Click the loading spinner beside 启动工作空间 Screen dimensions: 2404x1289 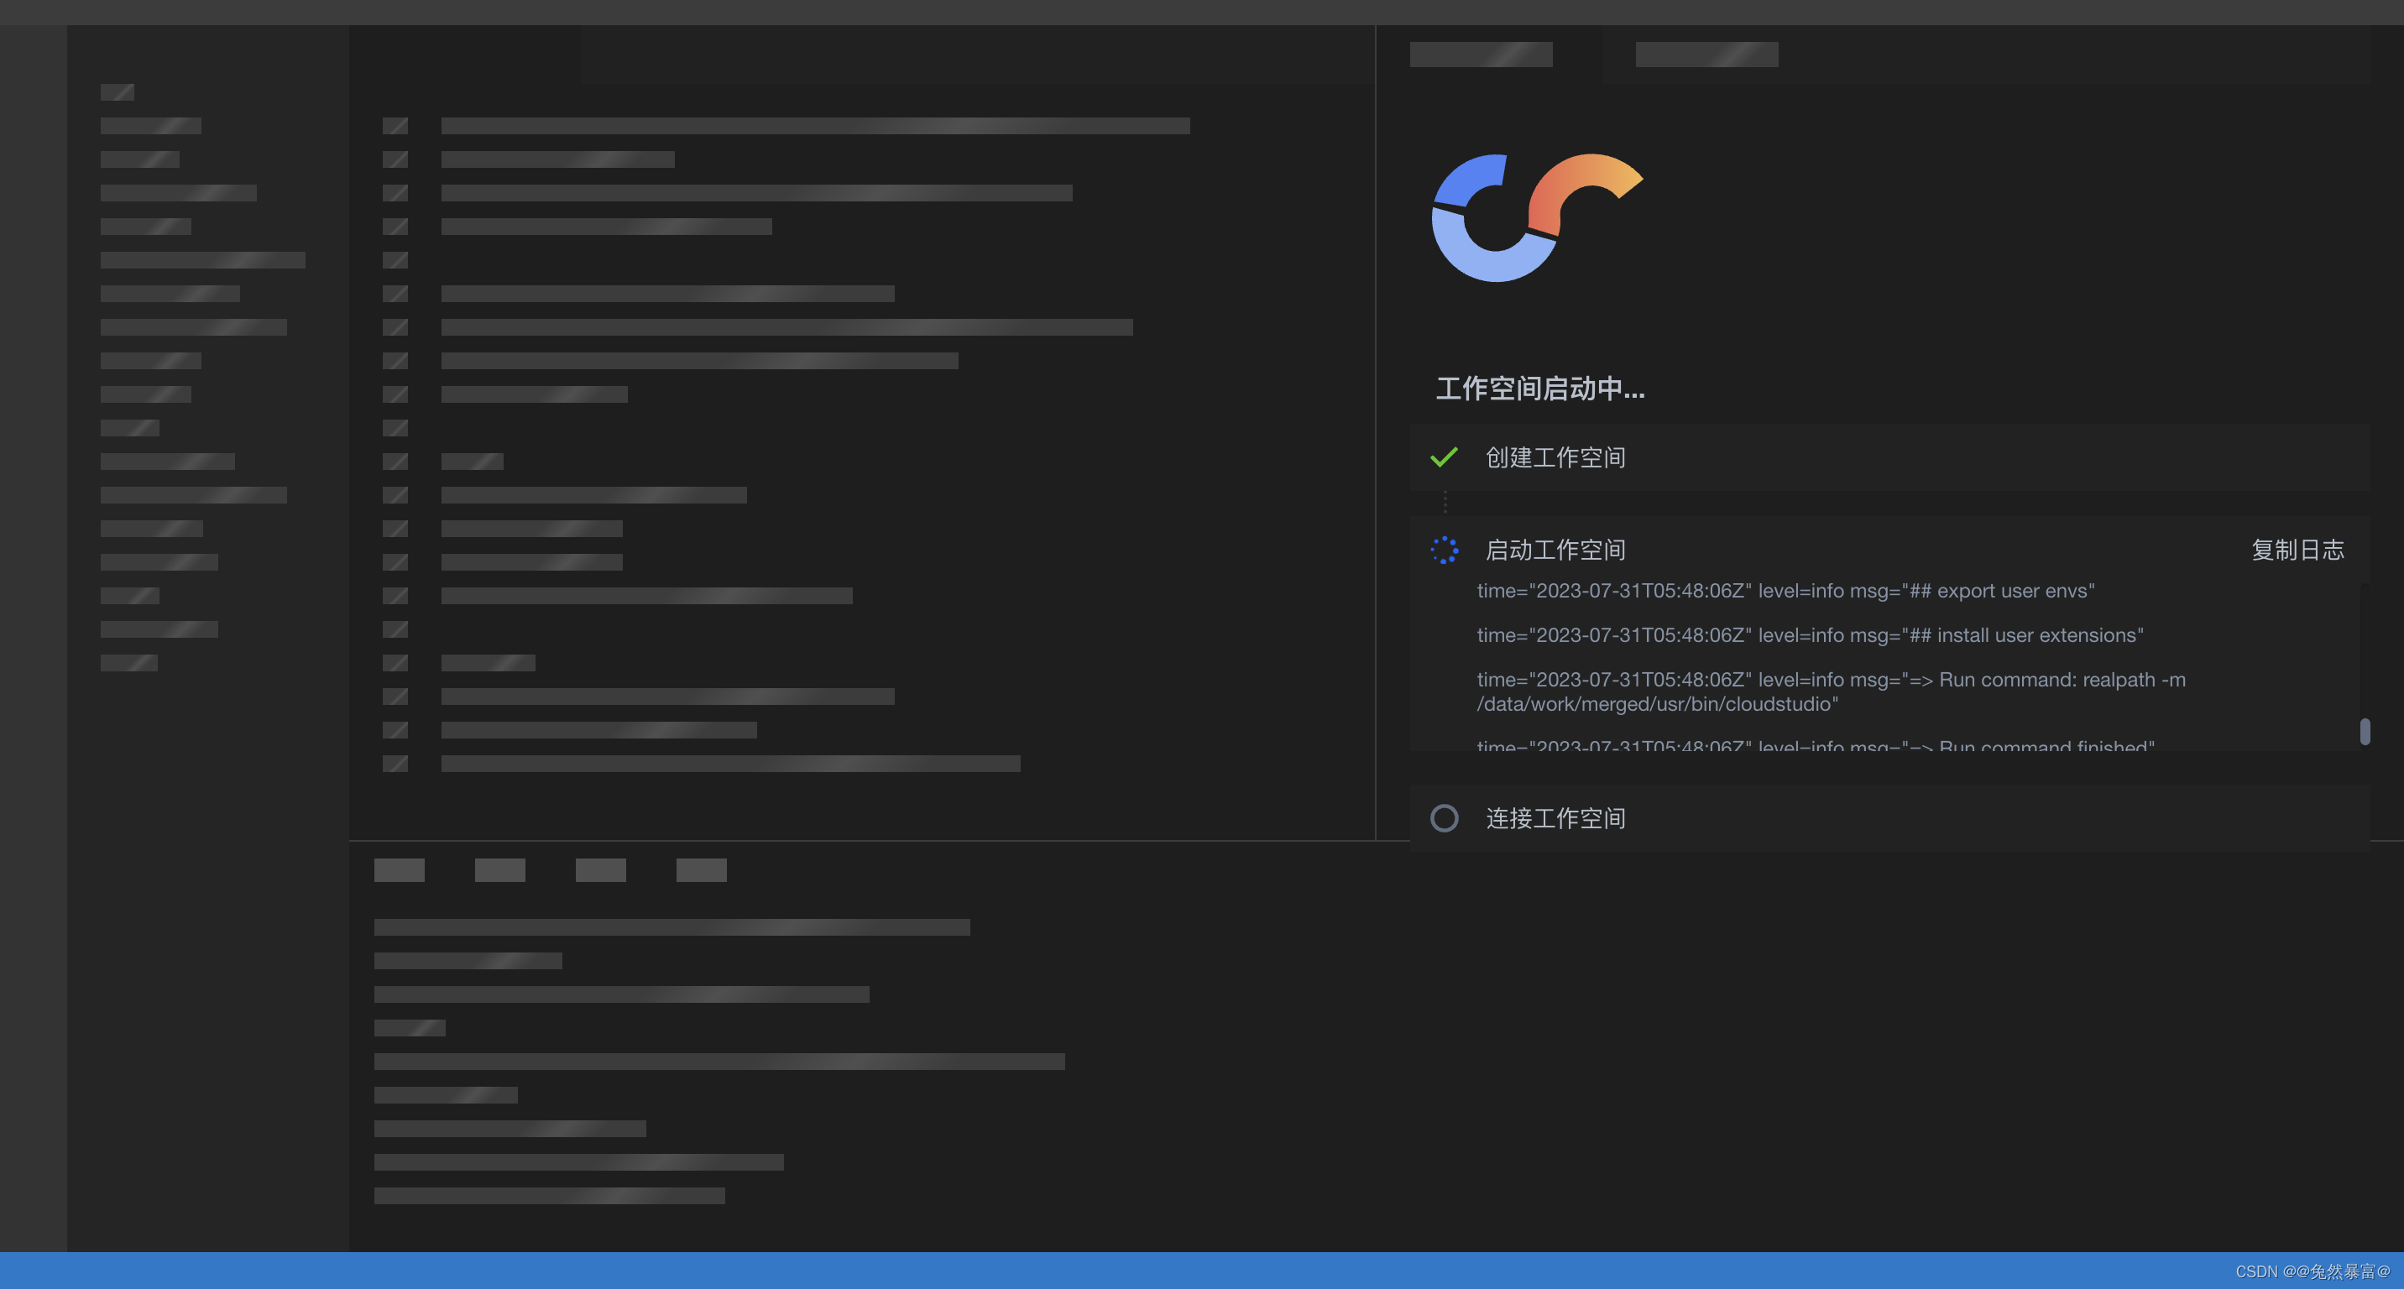1445,551
